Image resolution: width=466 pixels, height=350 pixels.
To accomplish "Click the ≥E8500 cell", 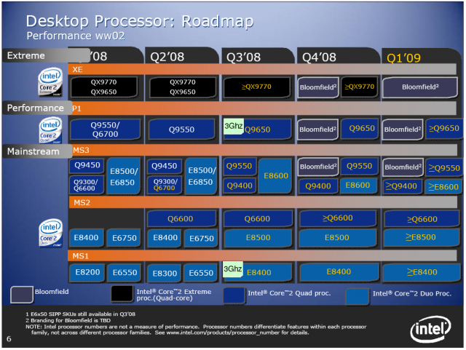I will pos(421,237).
